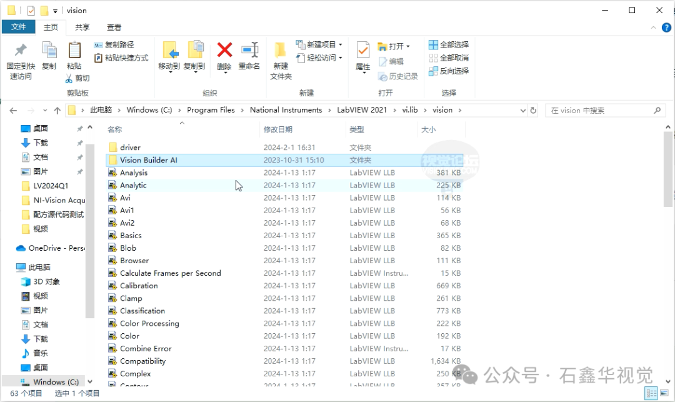Switch to Details view icon in status bar
Viewport: 675px width, 402px height.
pos(651,393)
